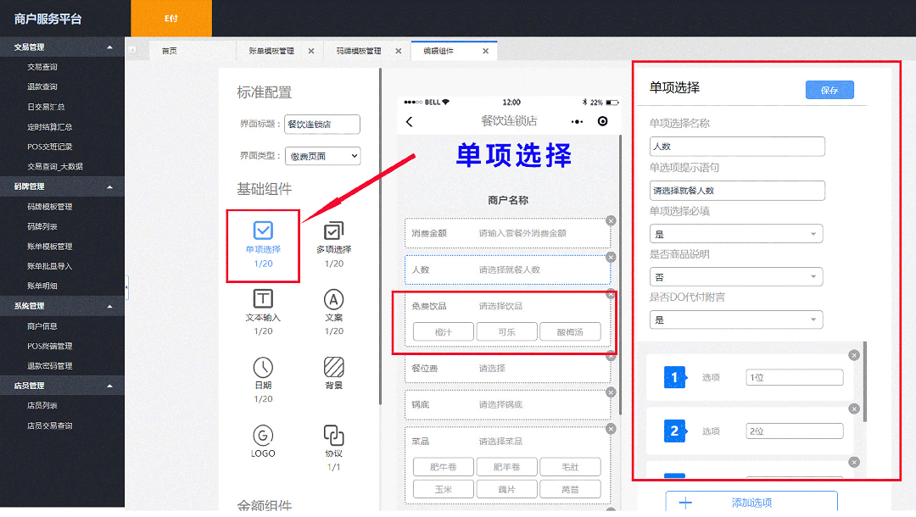Add the 文案 component

point(333,299)
